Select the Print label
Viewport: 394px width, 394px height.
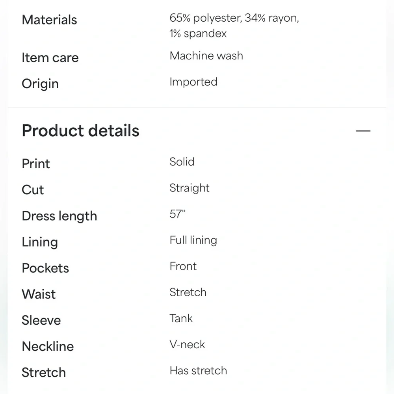pos(36,164)
